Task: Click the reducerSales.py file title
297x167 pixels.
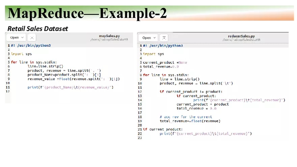Action: point(241,36)
